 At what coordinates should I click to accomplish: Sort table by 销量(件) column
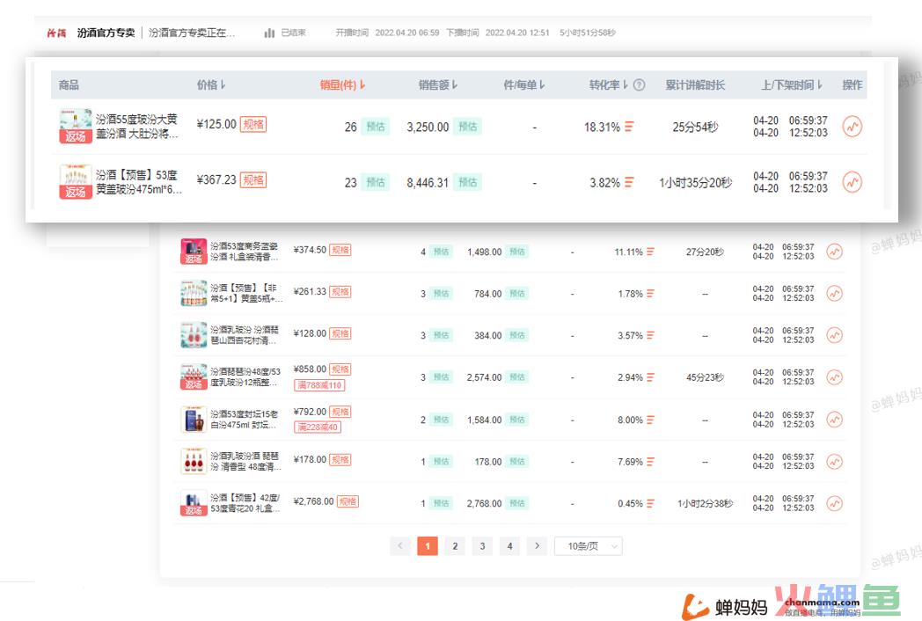pyautogui.click(x=343, y=84)
